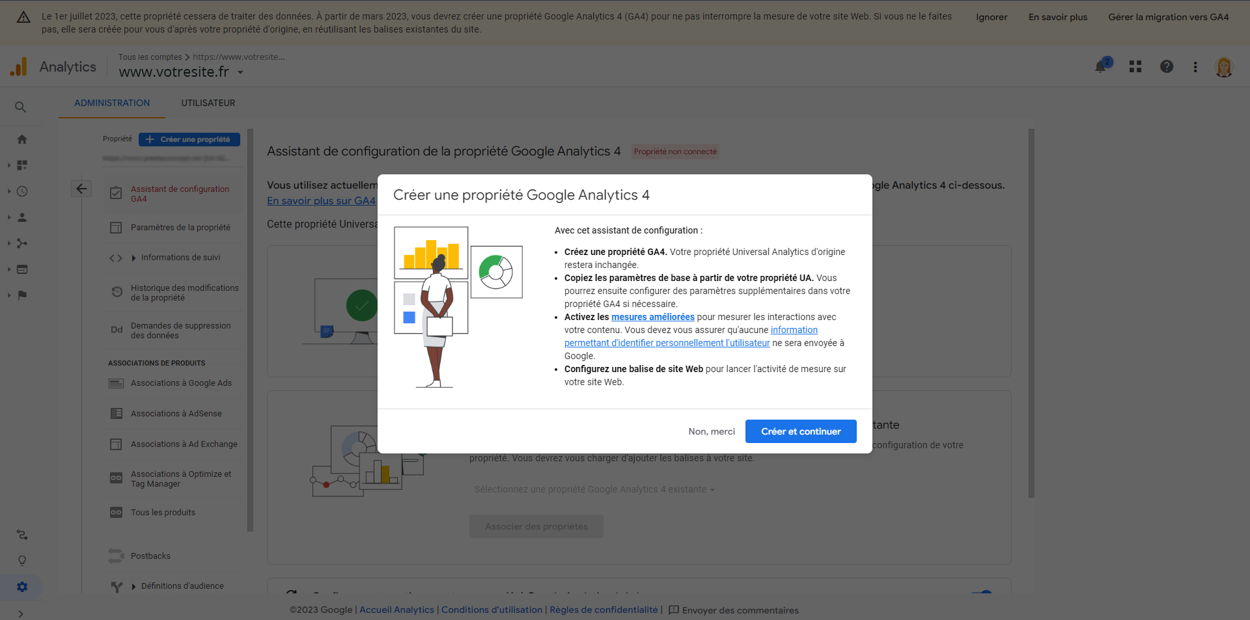Expand the Audience section arrow in the sidebar
This screenshot has height=620, width=1250.
tap(9, 217)
